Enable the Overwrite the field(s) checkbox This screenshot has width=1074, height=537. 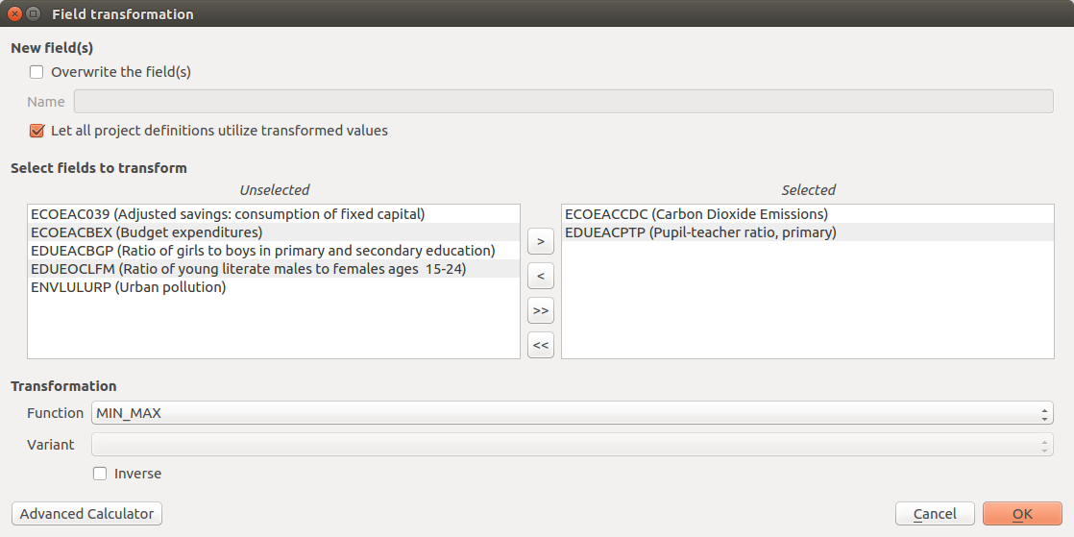[x=37, y=72]
